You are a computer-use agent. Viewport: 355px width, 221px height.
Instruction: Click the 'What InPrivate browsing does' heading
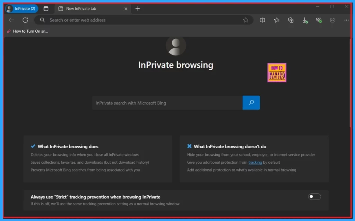(68, 146)
